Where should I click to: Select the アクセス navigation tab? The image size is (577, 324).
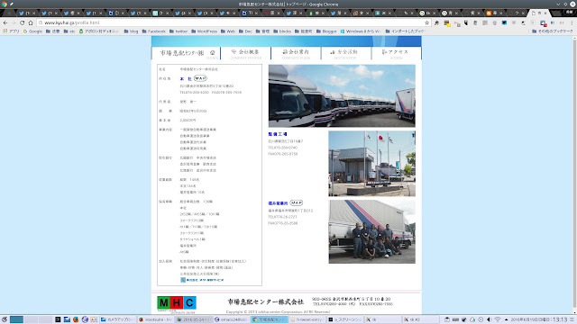397,54
